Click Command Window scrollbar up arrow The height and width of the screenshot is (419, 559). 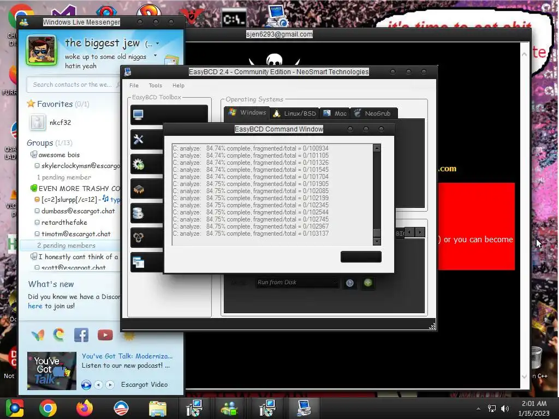[377, 148]
